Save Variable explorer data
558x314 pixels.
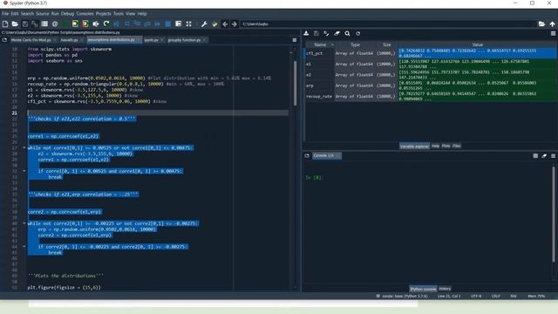click(x=316, y=33)
